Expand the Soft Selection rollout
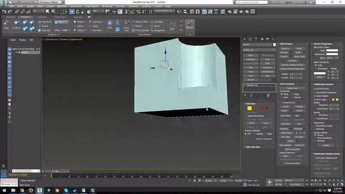345x194 pixels. point(253,147)
